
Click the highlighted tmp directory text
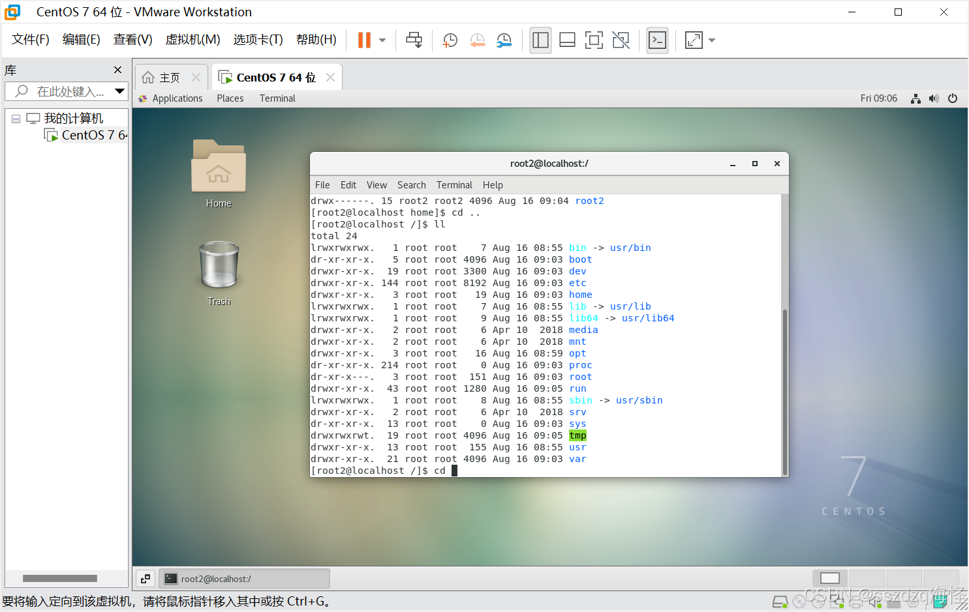click(x=577, y=436)
